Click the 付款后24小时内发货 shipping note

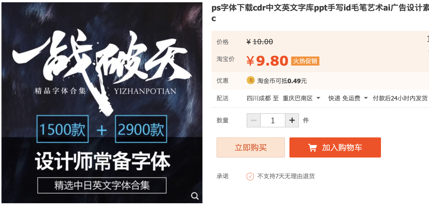(400, 98)
